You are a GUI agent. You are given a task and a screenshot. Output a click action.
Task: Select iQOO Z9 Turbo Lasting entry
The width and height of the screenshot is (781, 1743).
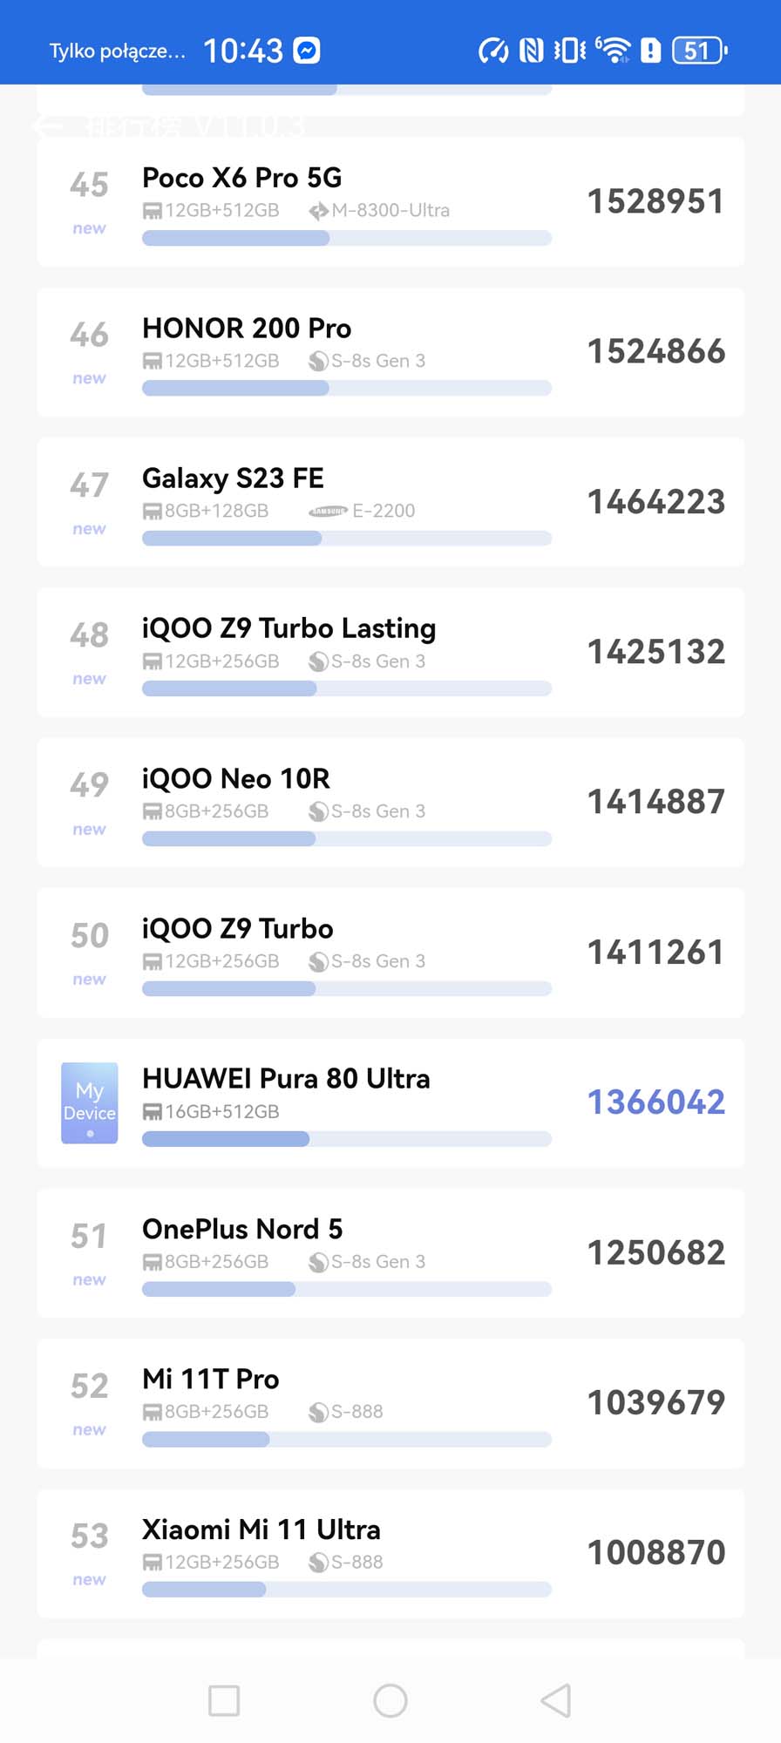(390, 653)
